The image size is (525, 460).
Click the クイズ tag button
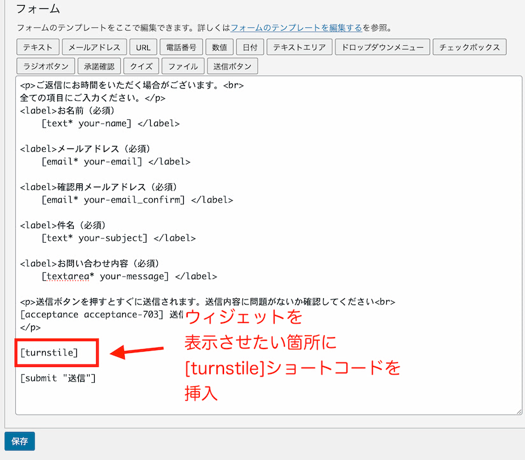141,66
